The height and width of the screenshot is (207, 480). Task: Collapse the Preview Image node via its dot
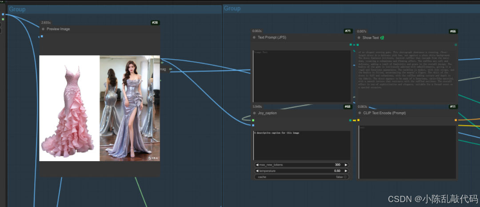pyautogui.click(x=43, y=29)
